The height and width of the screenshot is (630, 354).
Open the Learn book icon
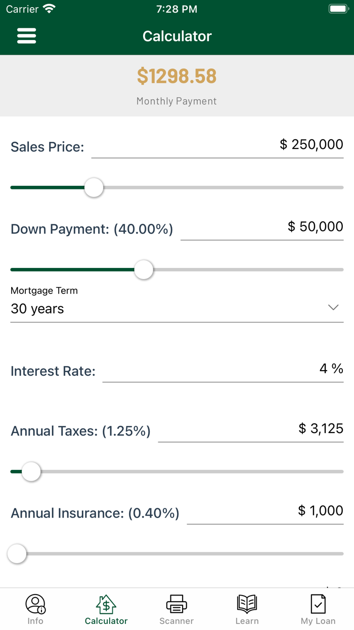[x=247, y=603]
